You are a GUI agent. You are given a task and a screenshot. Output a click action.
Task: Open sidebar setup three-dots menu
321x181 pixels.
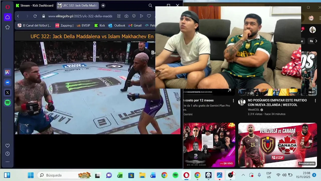point(8,162)
